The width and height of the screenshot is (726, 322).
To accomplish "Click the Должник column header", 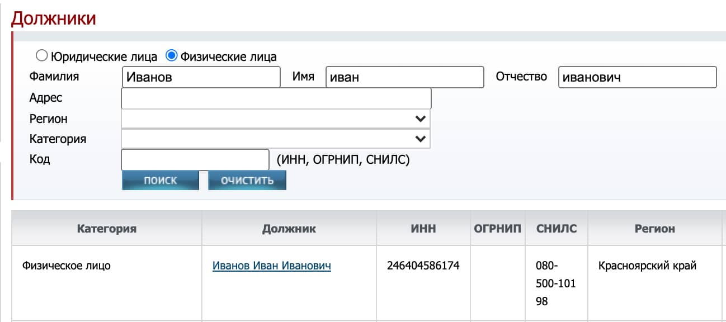I will point(289,229).
